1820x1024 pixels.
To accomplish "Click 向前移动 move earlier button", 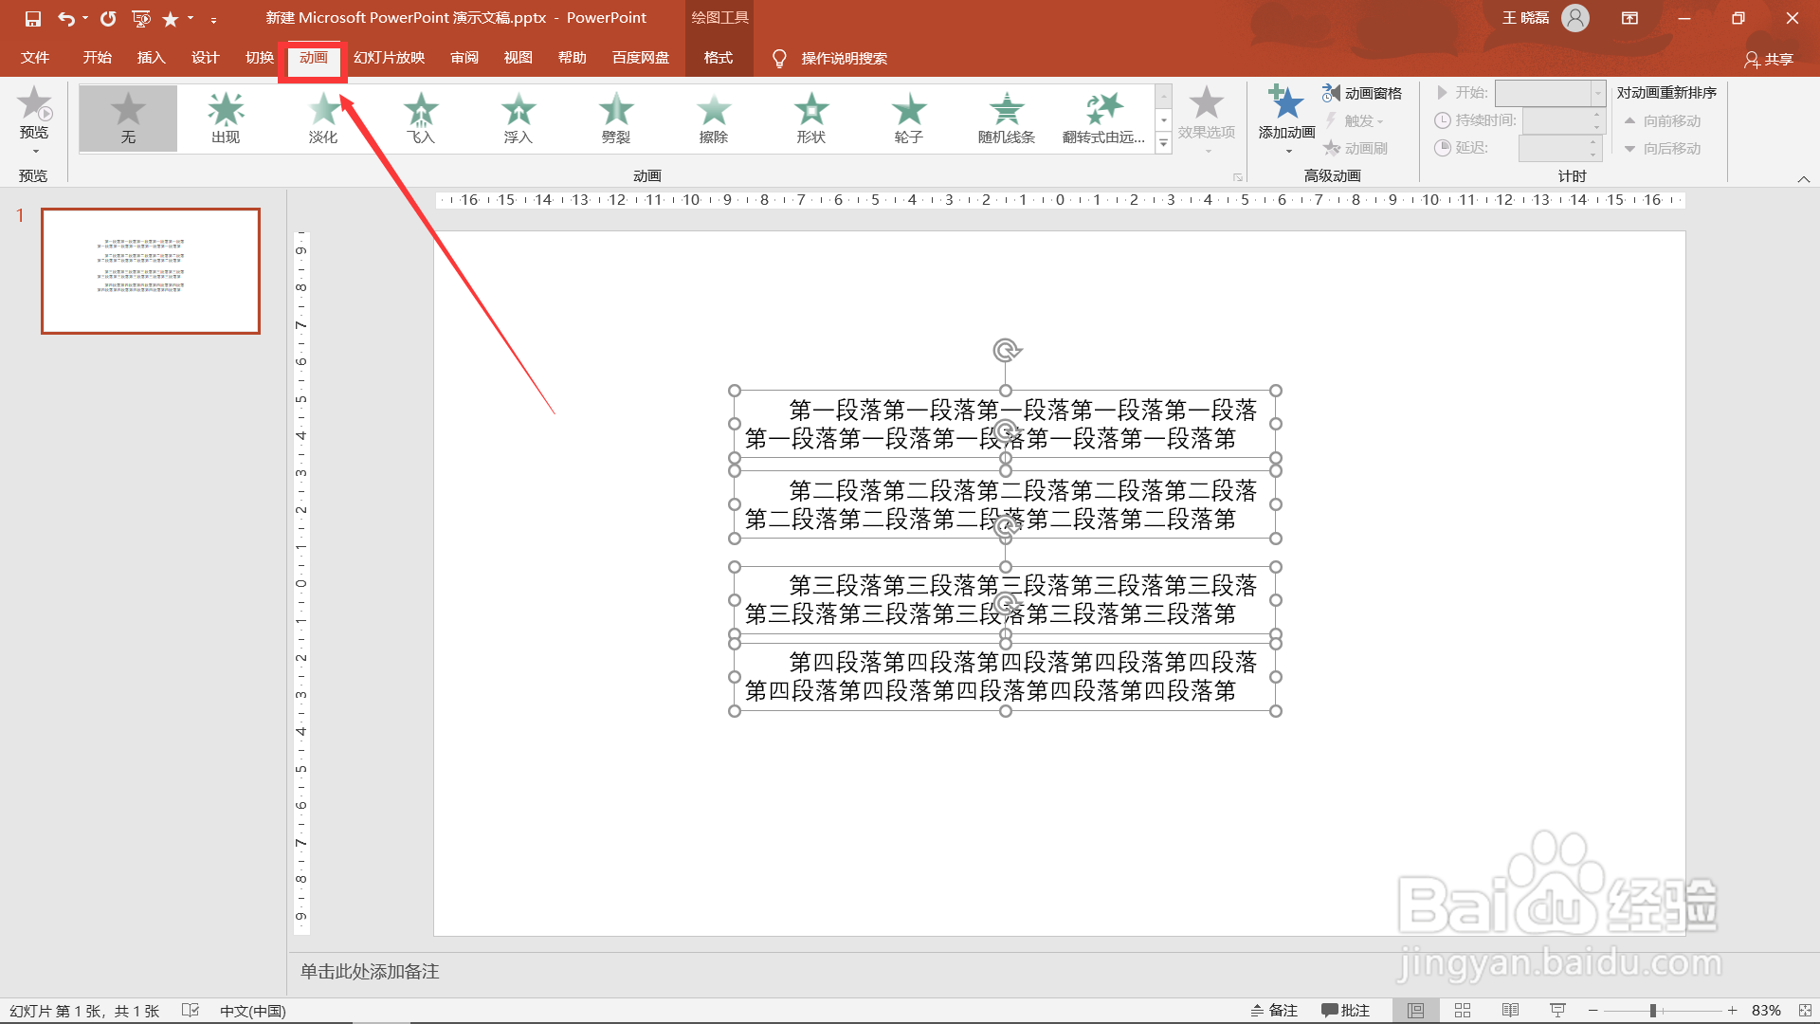I will click(x=1663, y=120).
